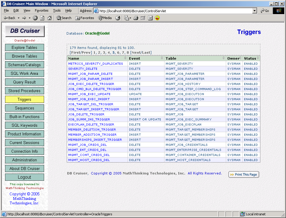The height and width of the screenshot is (218, 286).
Task: Click the Stop loading toolbar icon
Action: 35,18
